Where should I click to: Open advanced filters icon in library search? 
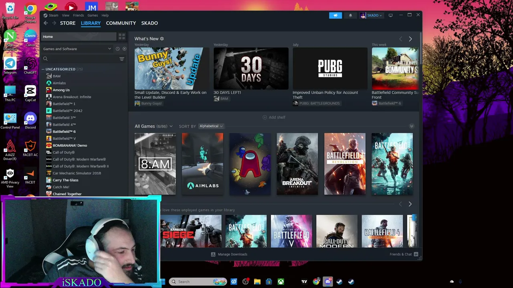coord(122,59)
